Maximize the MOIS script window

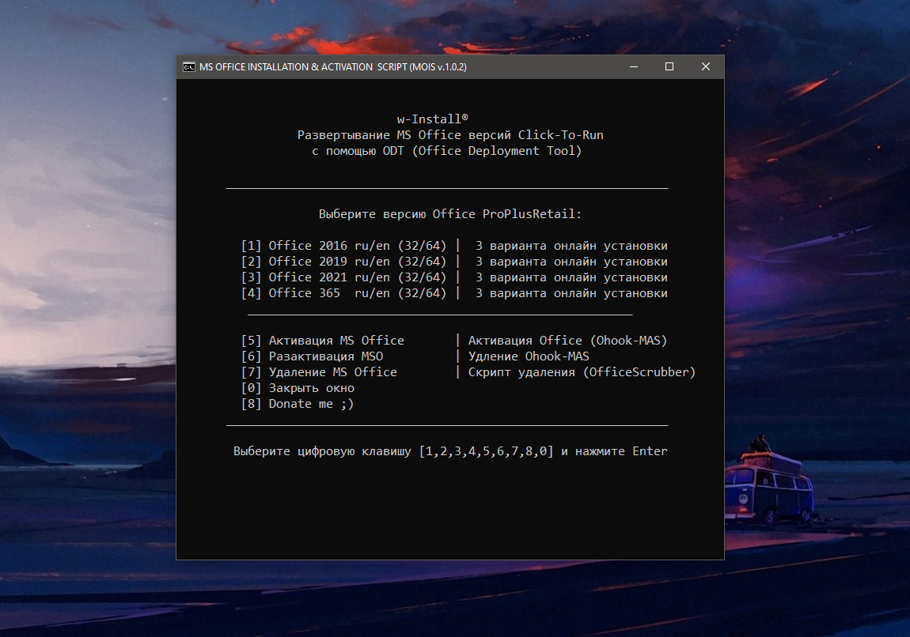(x=669, y=66)
